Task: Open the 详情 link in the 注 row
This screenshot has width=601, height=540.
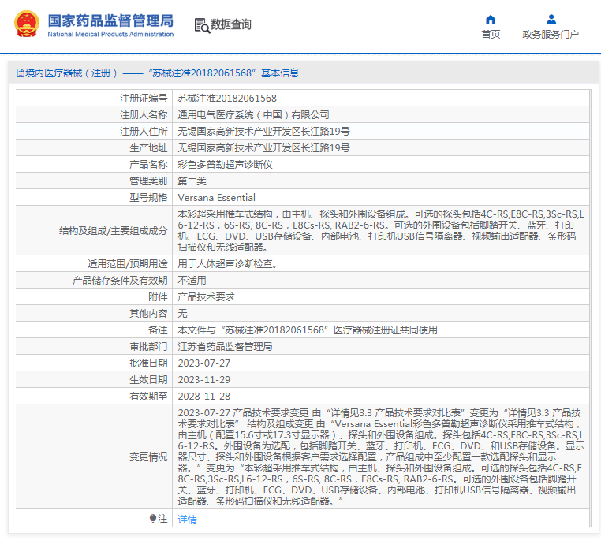Action: (187, 520)
